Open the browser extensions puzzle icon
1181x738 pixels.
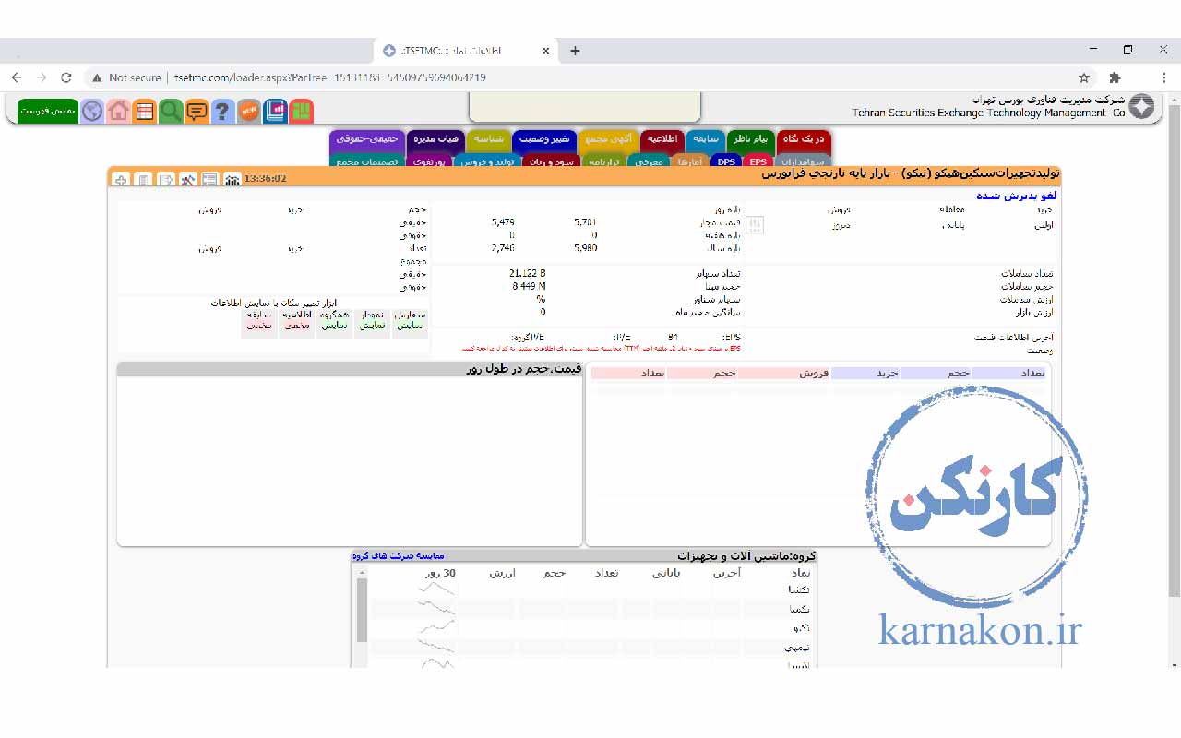(1115, 77)
